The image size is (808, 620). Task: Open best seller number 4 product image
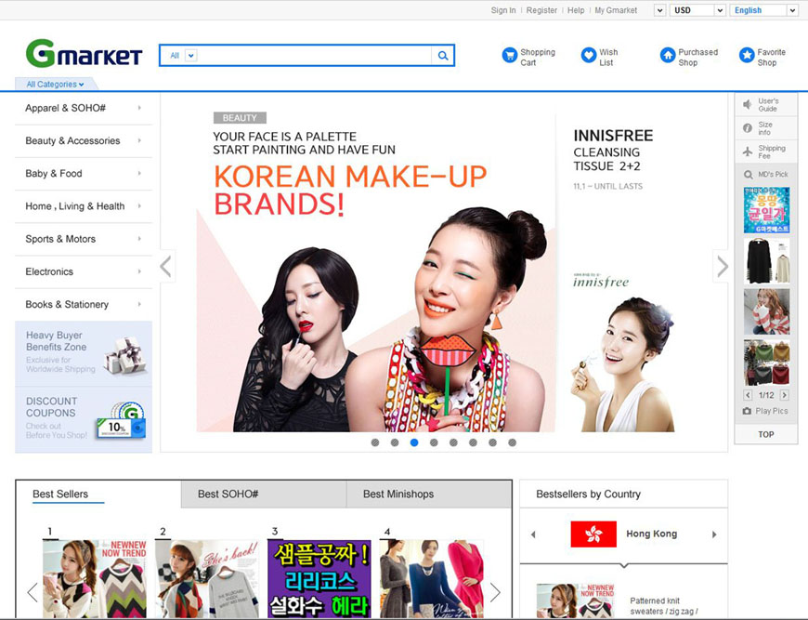pyautogui.click(x=431, y=579)
